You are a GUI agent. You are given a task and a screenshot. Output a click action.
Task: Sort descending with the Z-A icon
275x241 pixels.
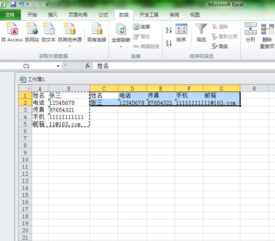pyautogui.click(x=168, y=43)
